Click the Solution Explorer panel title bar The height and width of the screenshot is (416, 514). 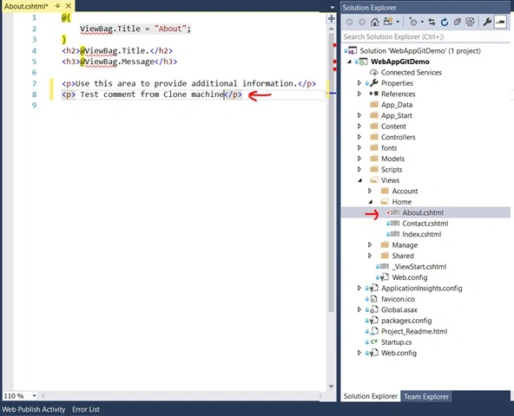coord(425,7)
